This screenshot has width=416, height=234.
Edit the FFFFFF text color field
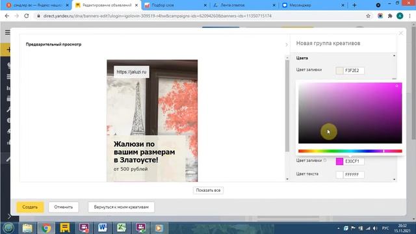354,175
